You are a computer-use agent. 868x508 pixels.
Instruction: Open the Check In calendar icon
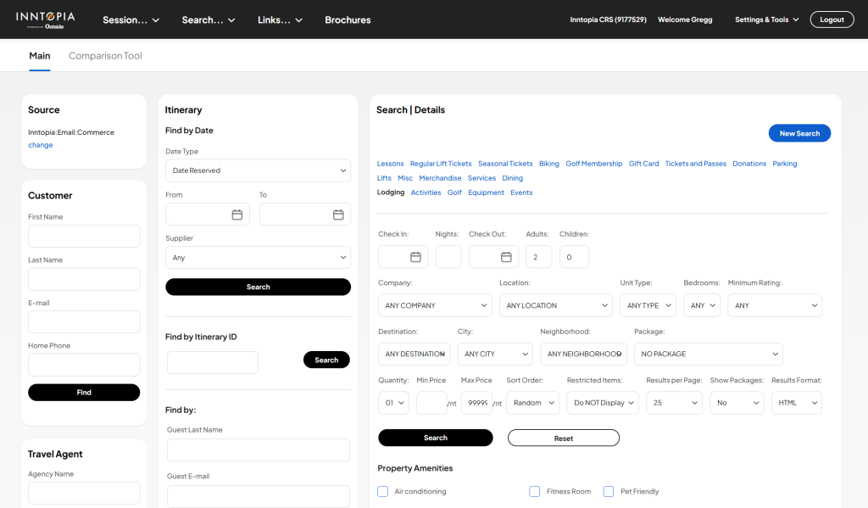(415, 257)
